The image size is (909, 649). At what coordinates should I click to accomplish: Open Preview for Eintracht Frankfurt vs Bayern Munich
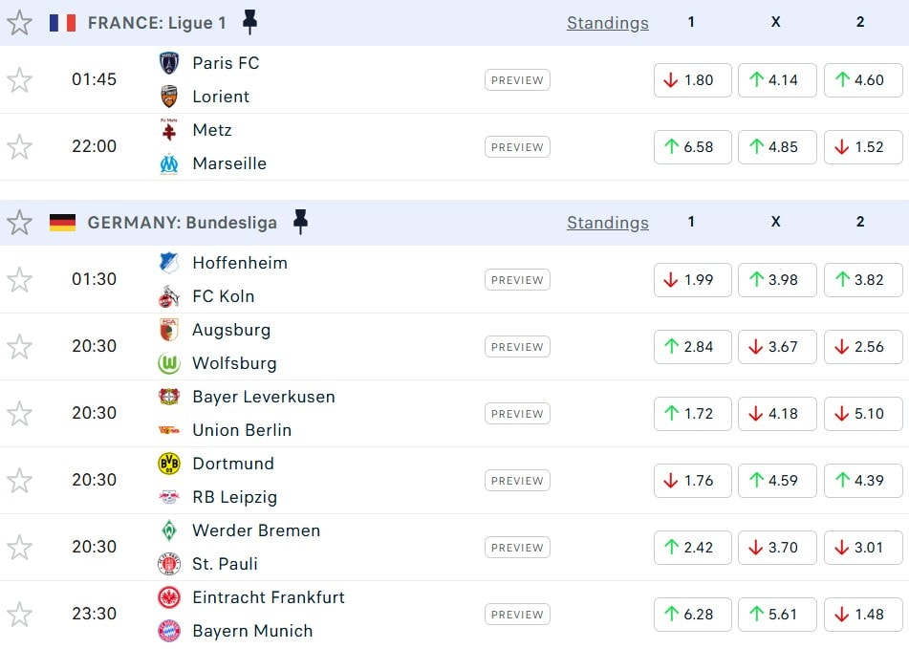[517, 615]
